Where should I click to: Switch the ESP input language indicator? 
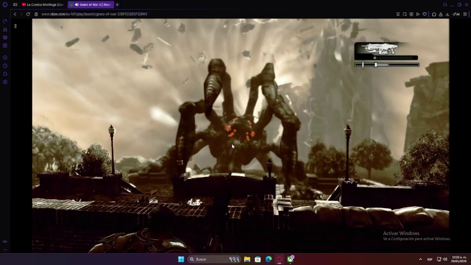[x=430, y=259]
